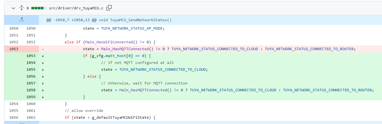
Task: Click added line number 1058
Action: pos(31,90)
